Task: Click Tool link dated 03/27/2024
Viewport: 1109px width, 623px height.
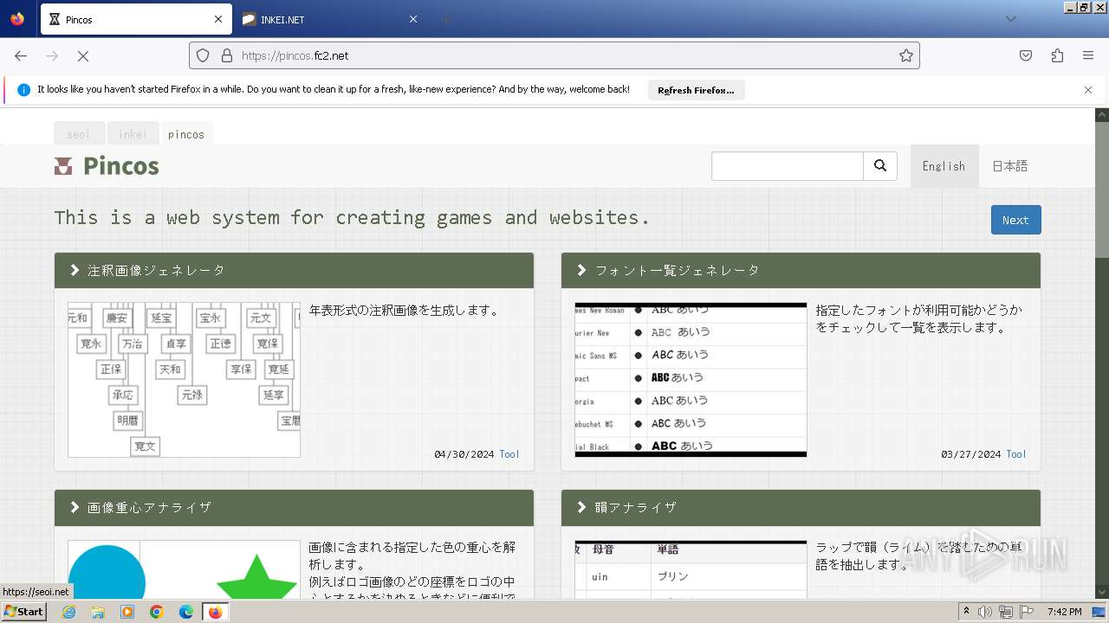Action: [1016, 454]
